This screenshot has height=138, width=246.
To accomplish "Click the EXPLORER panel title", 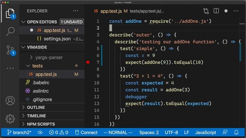I will point(37,11).
